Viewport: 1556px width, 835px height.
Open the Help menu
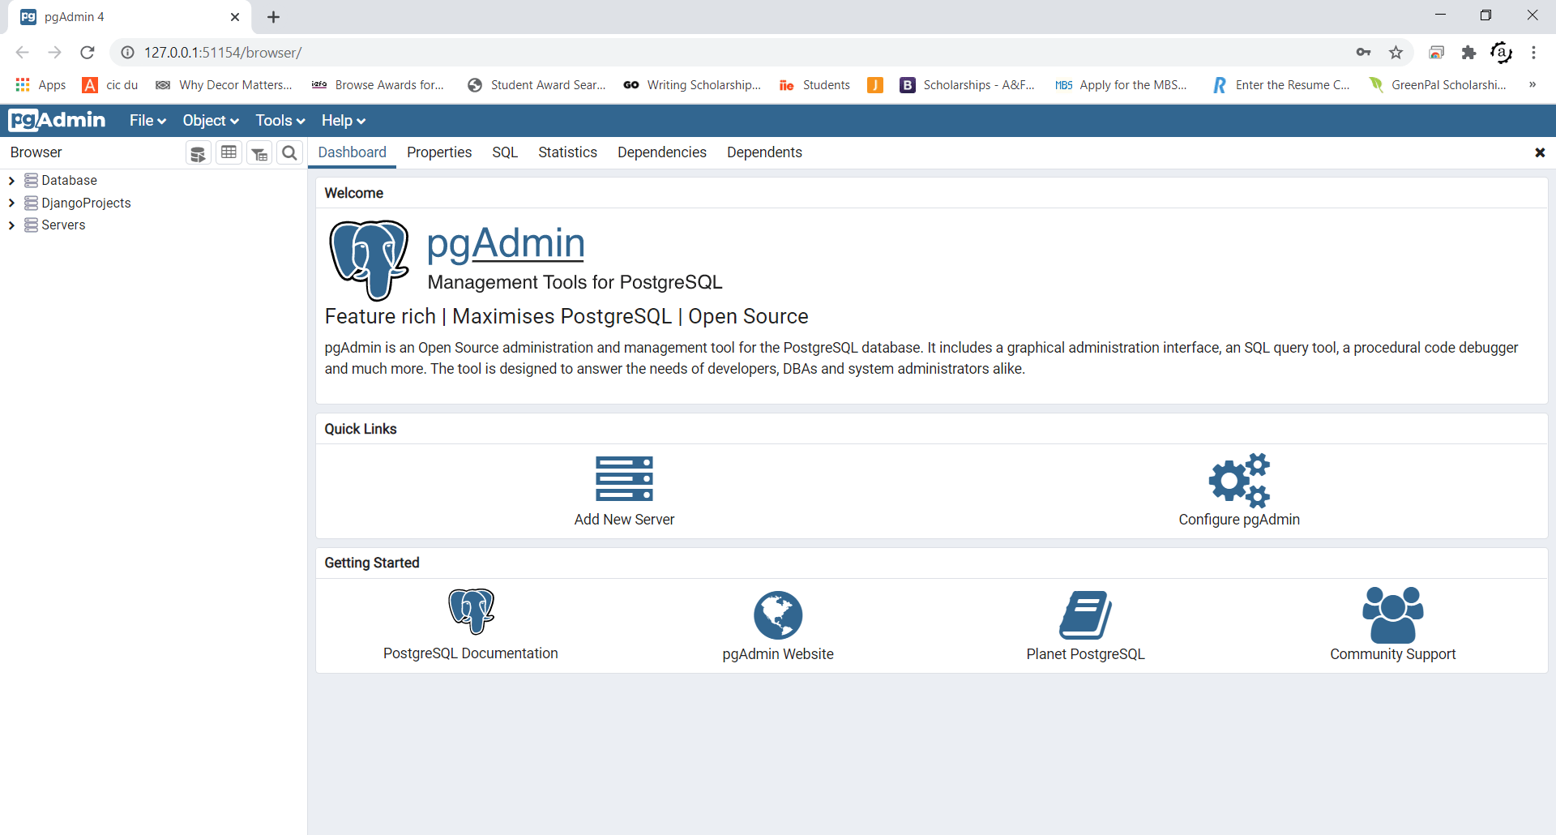[x=344, y=121]
